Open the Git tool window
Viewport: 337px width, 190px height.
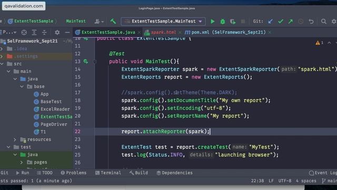click(x=4, y=173)
